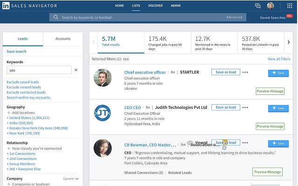The image size is (298, 186).
Task: Add Greater New York City Area filter
Action: (x=37, y=128)
